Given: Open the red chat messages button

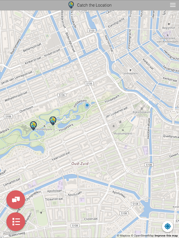Looking at the screenshot, I should tap(16, 200).
